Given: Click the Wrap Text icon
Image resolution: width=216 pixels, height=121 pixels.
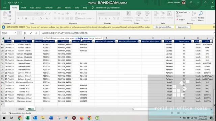Looking at the screenshot, I should pyautogui.click(x=76, y=13).
